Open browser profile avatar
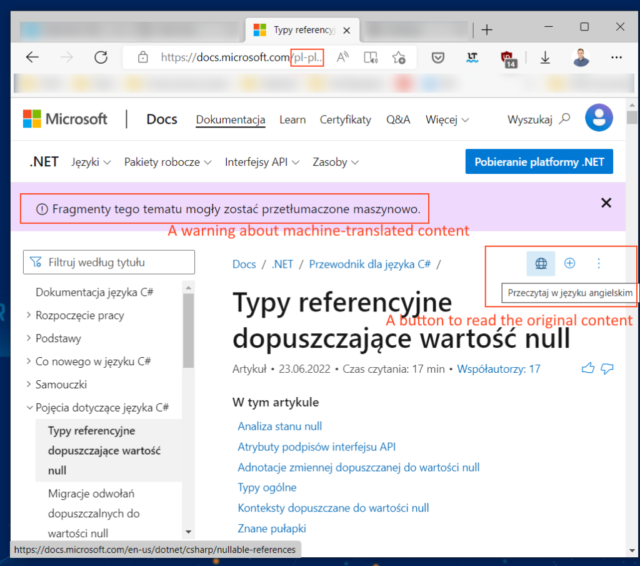Viewport: 640px width, 566px height. click(x=581, y=57)
